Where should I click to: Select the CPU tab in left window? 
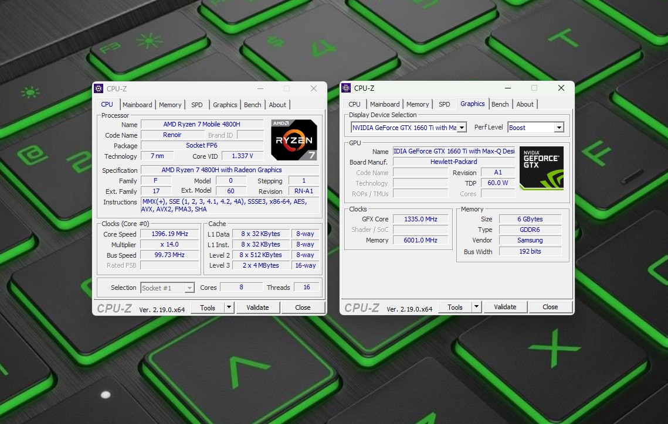click(107, 104)
